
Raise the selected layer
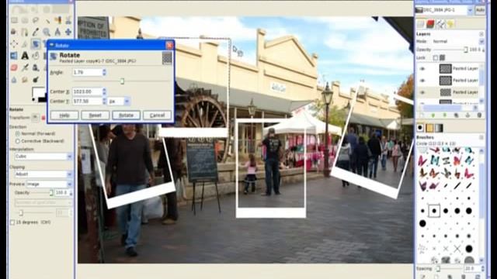pyautogui.click(x=433, y=115)
